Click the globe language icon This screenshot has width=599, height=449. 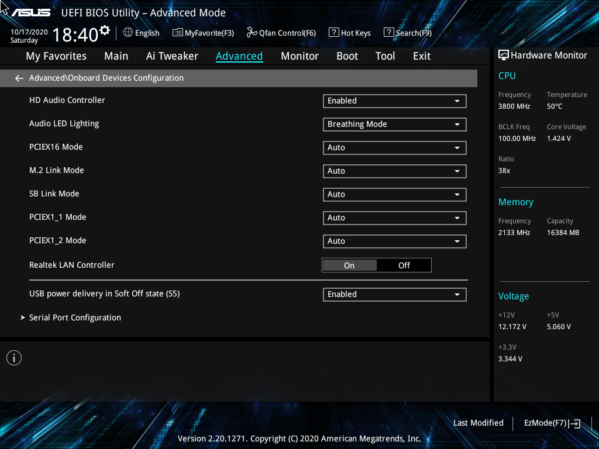pyautogui.click(x=128, y=33)
